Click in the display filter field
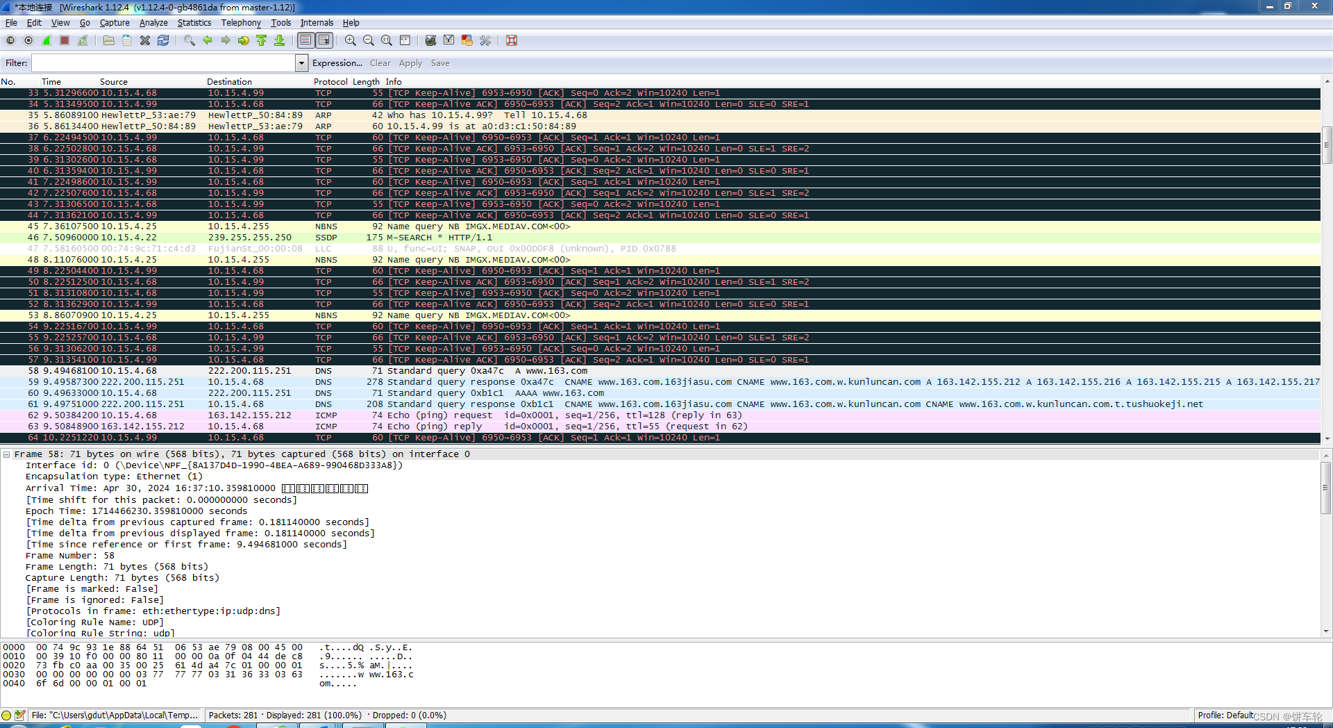 tap(164, 63)
